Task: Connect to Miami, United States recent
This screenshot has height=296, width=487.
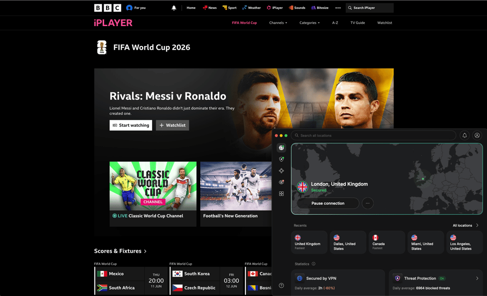Action: pos(426,242)
